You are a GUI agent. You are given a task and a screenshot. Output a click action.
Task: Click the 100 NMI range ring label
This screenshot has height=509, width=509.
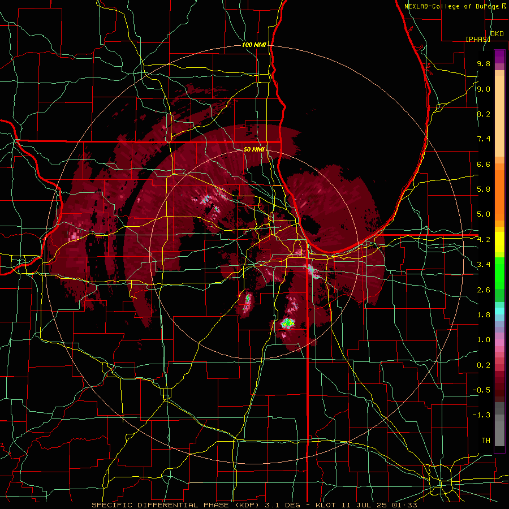click(254, 45)
